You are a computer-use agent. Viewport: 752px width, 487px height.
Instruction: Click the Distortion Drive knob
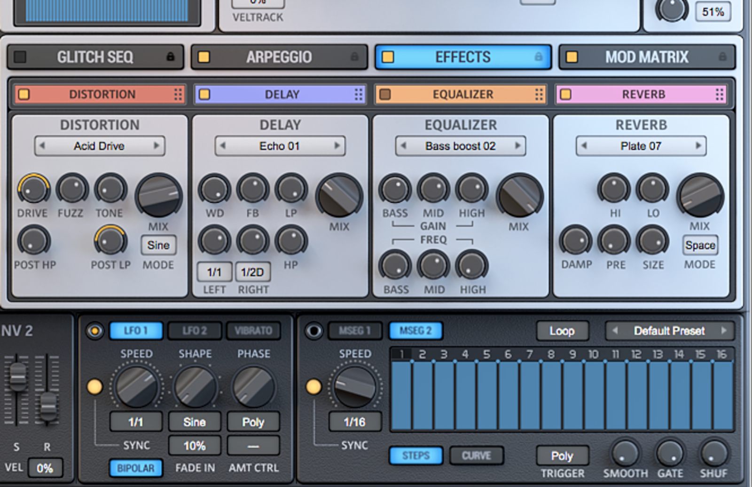33,190
